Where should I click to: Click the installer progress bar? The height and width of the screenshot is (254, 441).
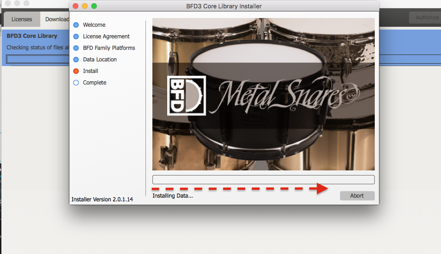tap(263, 180)
